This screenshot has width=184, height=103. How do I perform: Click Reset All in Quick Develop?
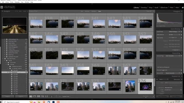point(176,50)
